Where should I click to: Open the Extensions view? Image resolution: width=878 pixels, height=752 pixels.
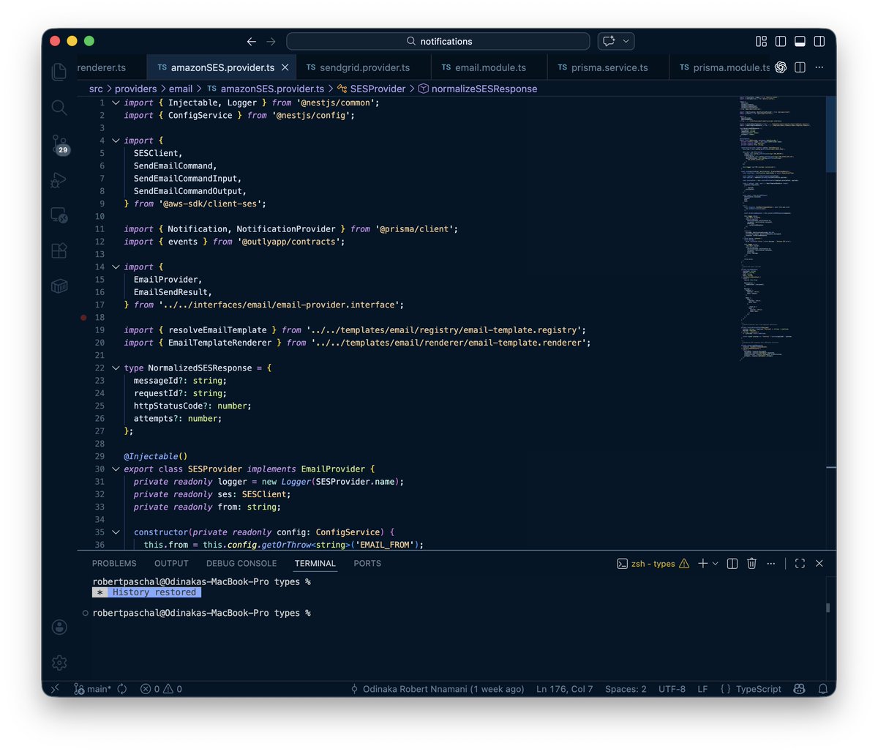point(59,250)
